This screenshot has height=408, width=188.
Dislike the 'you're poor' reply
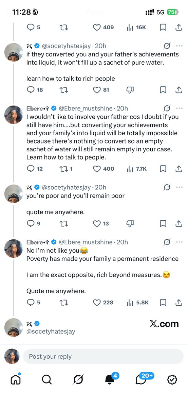(x=130, y=223)
